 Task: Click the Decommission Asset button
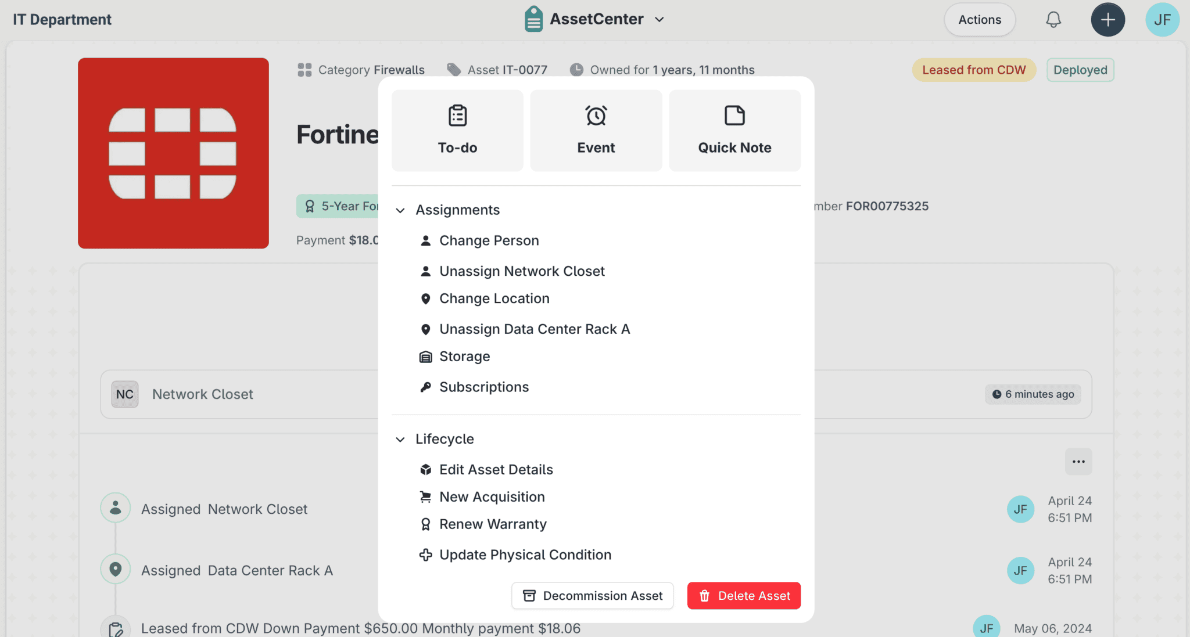pos(592,596)
